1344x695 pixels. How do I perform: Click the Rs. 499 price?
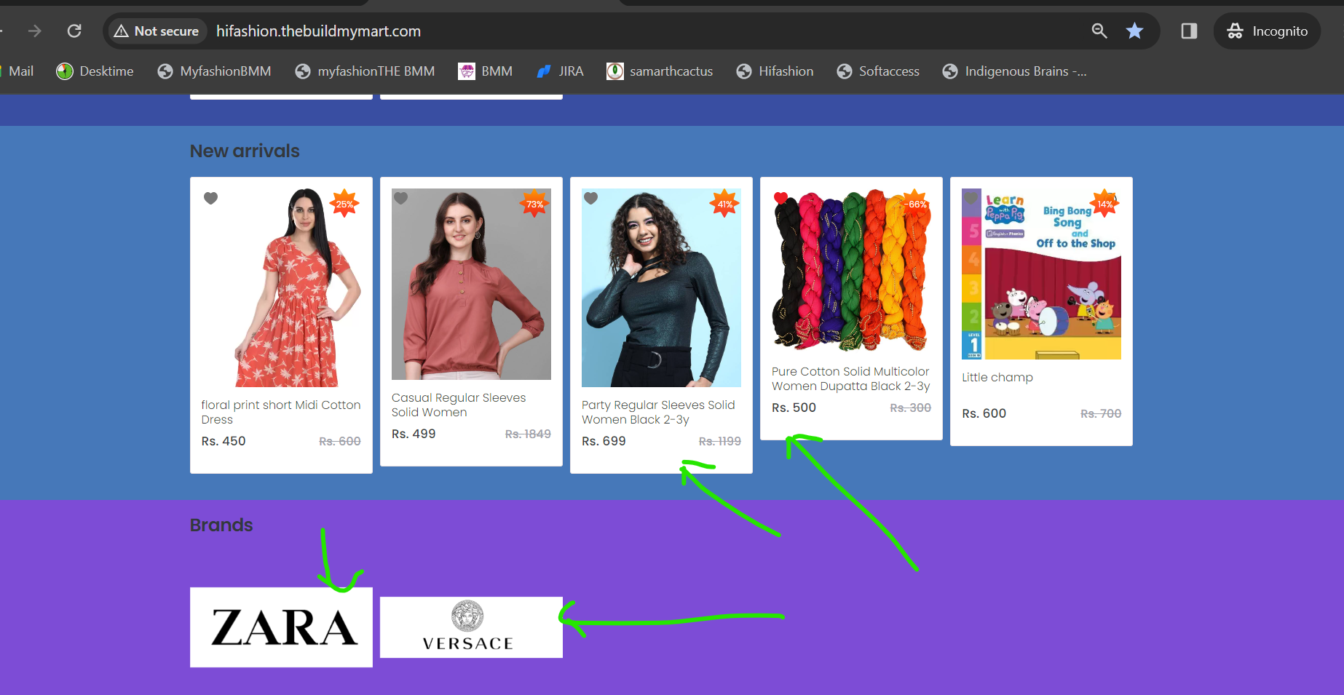click(x=414, y=434)
